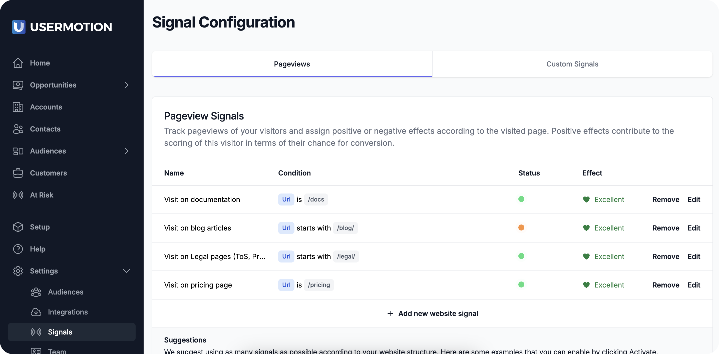Expand the Opportunities submenu chevron
Viewport: 719px width, 354px height.
[126, 85]
